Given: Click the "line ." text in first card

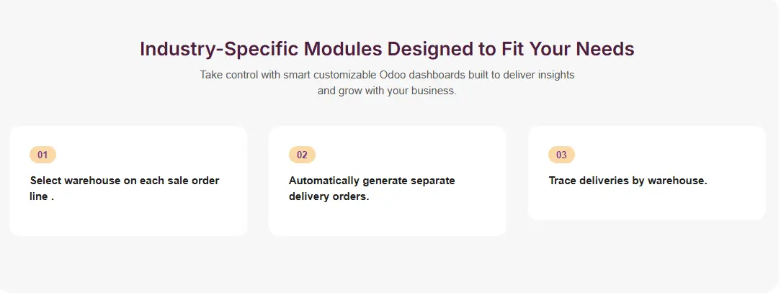Looking at the screenshot, I should pyautogui.click(x=42, y=196).
